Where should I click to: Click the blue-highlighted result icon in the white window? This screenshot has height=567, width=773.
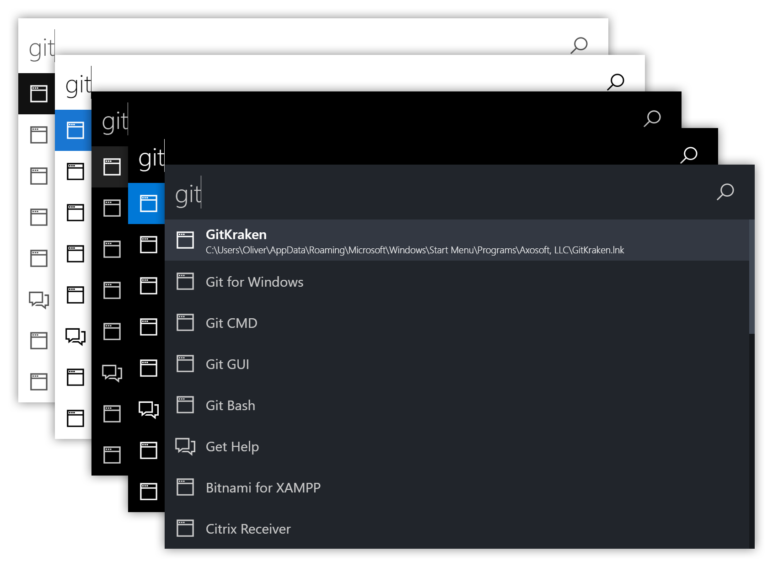75,130
